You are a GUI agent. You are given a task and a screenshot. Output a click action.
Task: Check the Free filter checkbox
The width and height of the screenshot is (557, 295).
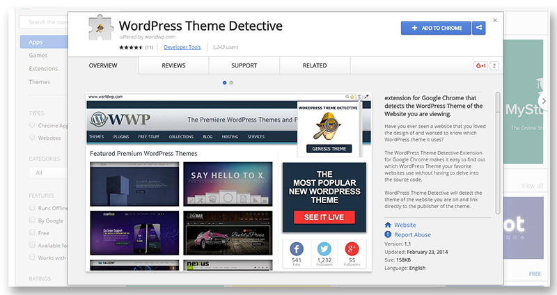tap(32, 232)
